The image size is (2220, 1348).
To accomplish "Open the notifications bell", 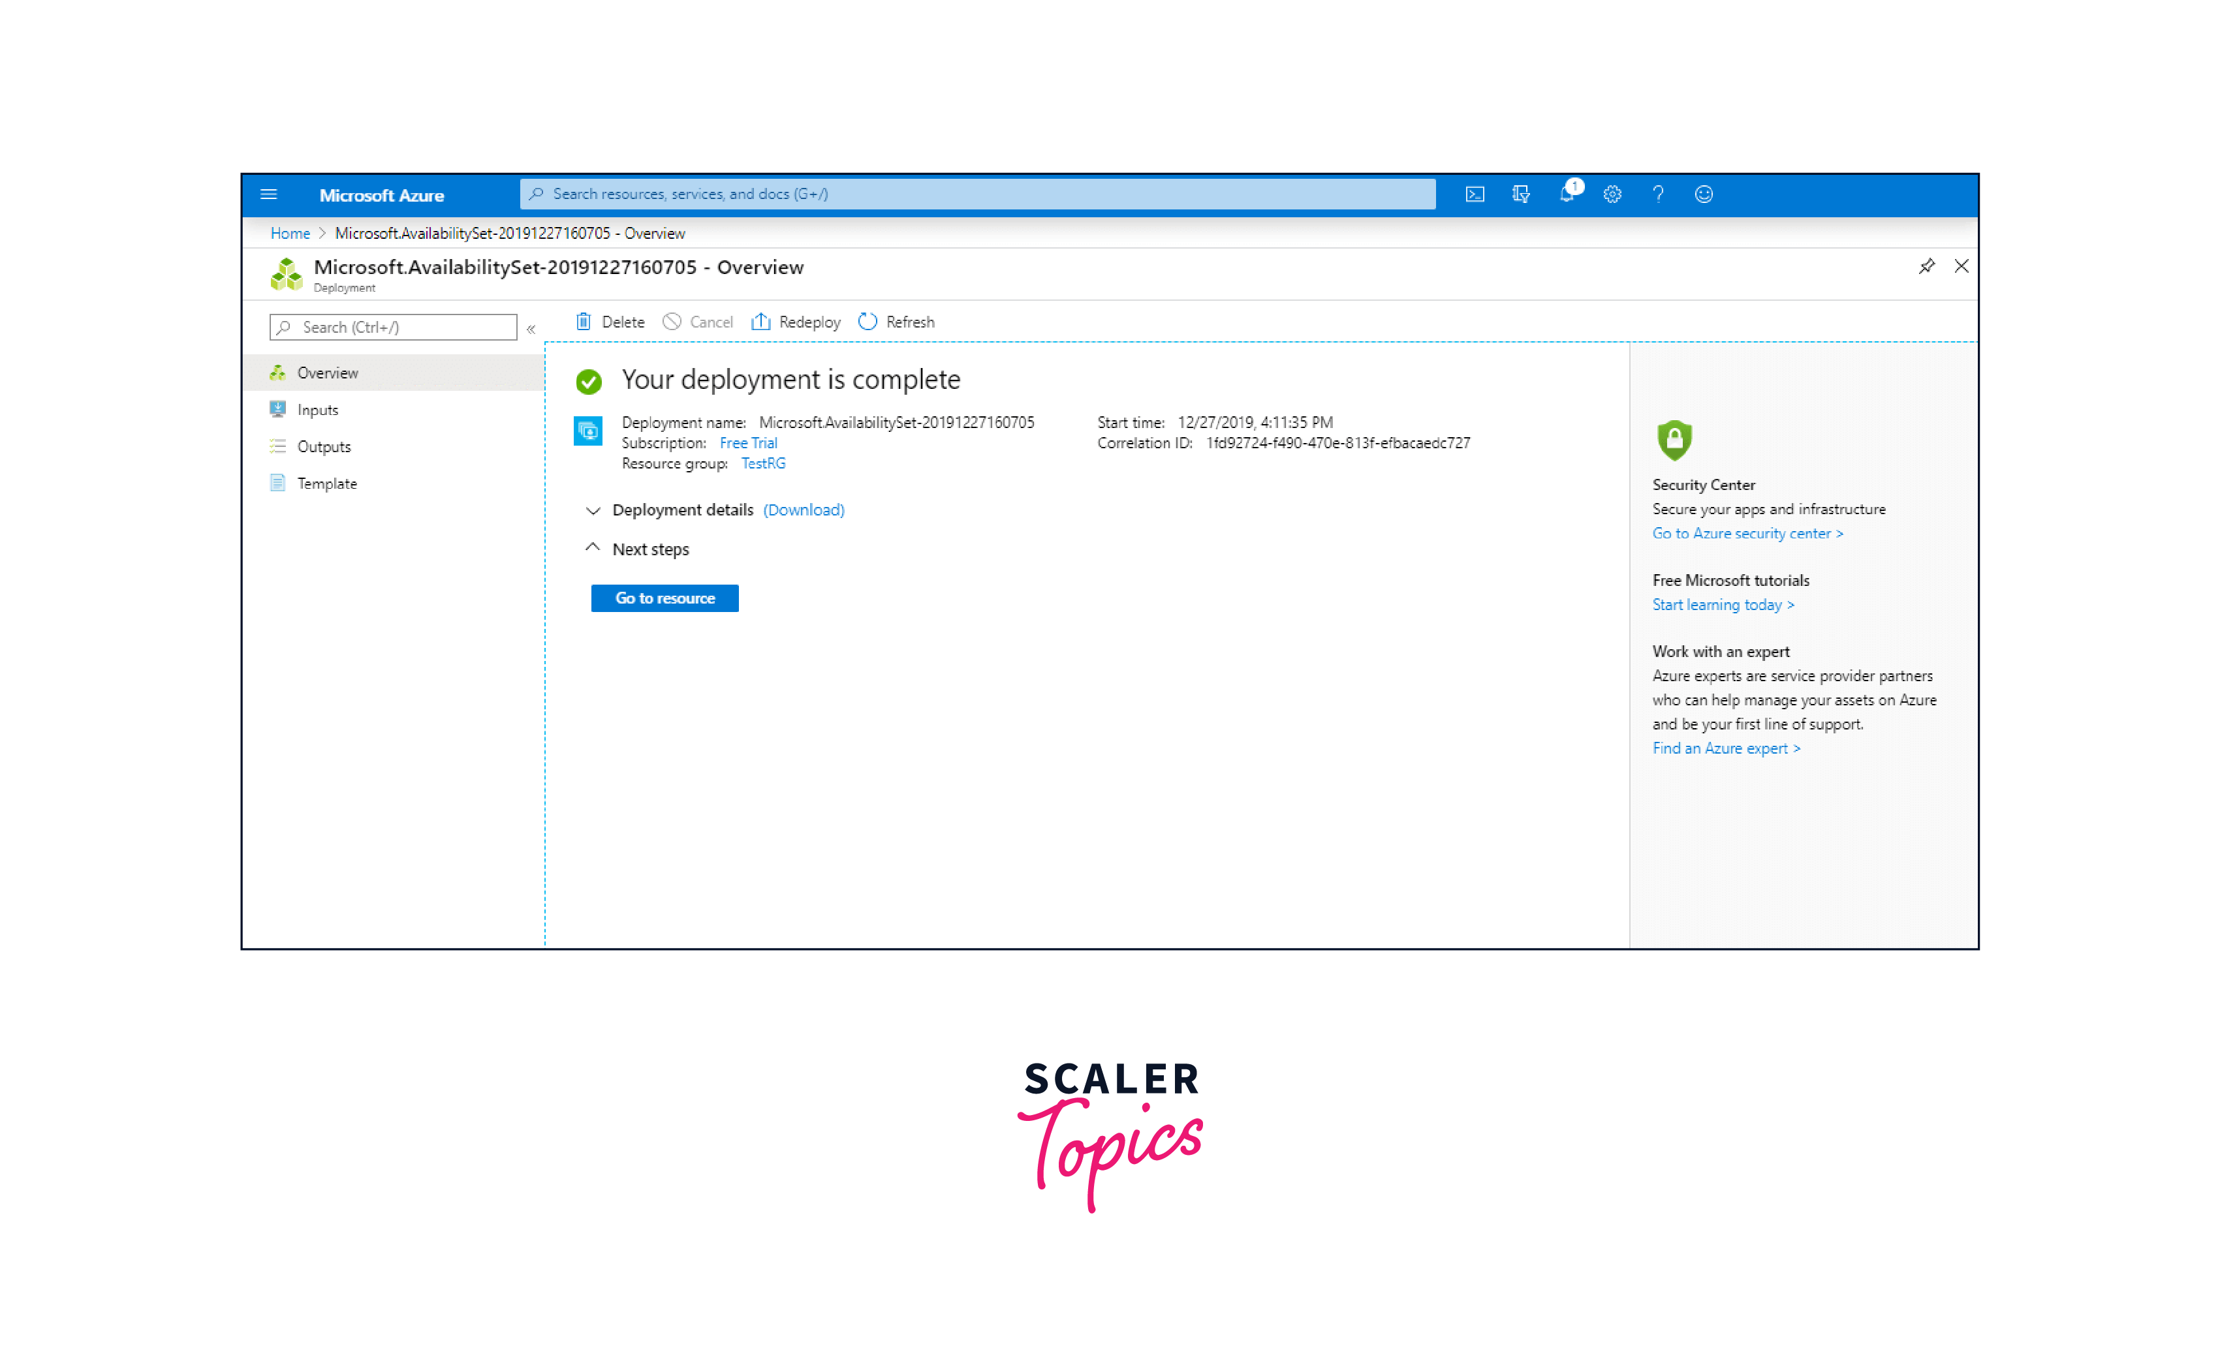I will pos(1567,194).
